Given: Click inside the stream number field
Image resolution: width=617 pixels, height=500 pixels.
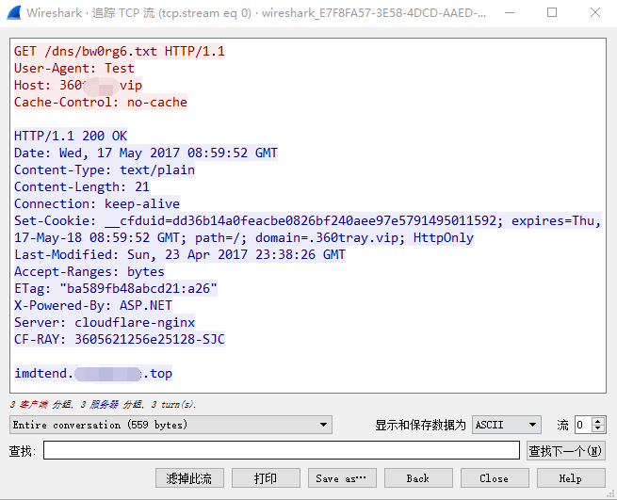Looking at the screenshot, I should coord(582,425).
